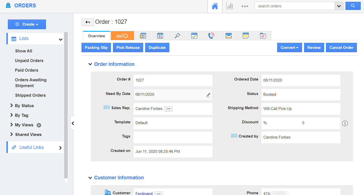Switch to the Overview tab
The width and height of the screenshot is (364, 195).
click(x=97, y=36)
